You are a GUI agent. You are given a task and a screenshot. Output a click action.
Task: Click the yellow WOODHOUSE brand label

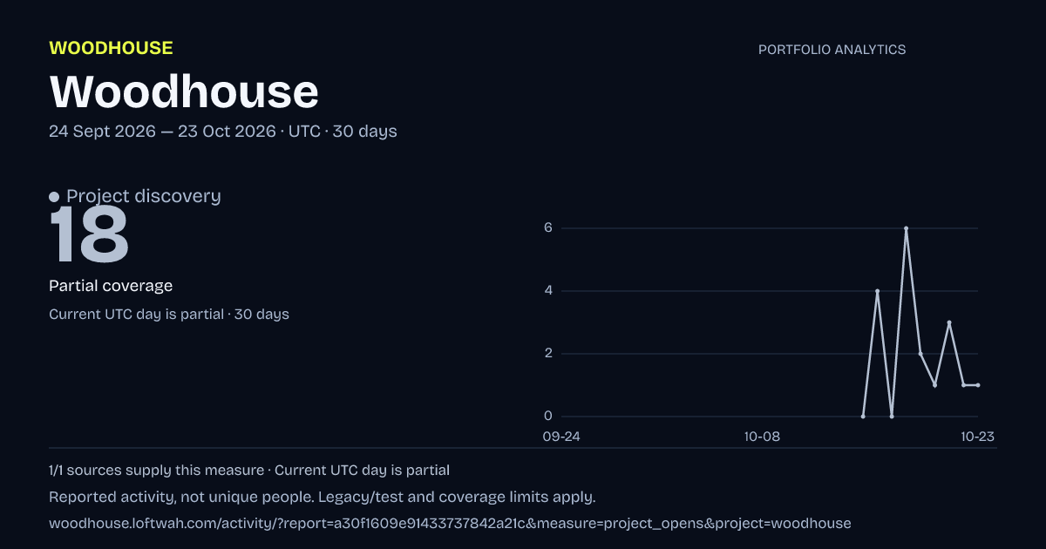(x=111, y=48)
